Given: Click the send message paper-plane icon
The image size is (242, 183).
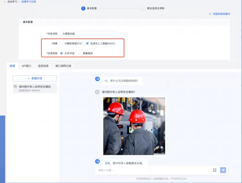Looking at the screenshot, I should pos(223,170).
